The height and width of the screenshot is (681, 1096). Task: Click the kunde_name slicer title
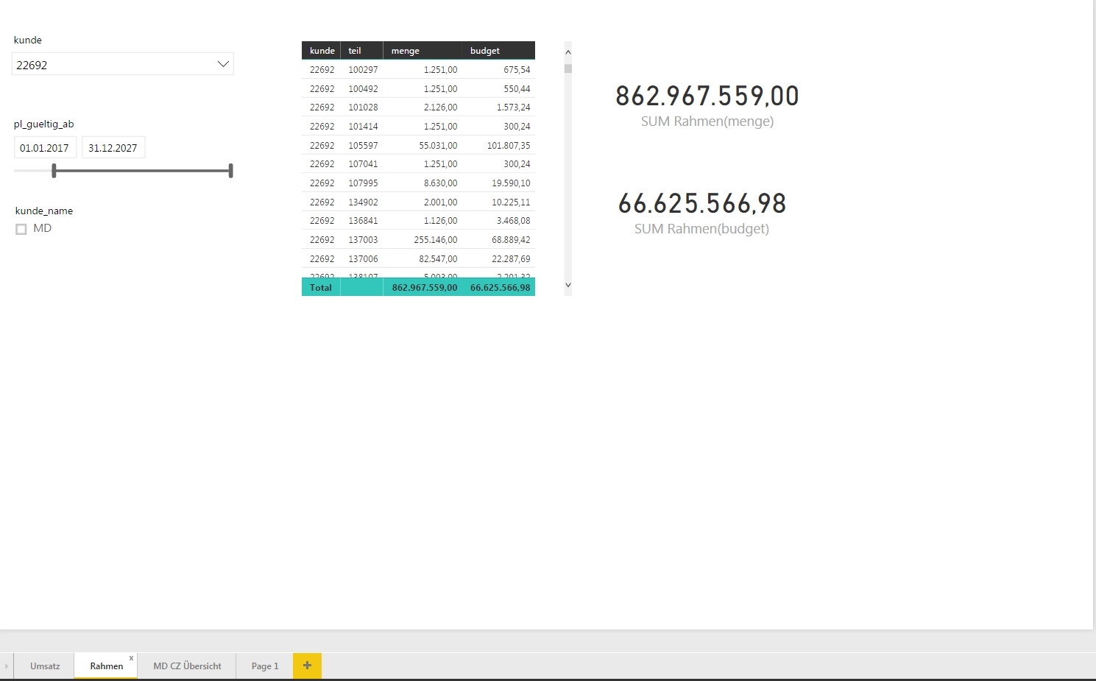pyautogui.click(x=44, y=211)
